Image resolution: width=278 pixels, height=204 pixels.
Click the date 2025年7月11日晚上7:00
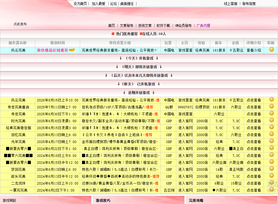[x=57, y=107]
